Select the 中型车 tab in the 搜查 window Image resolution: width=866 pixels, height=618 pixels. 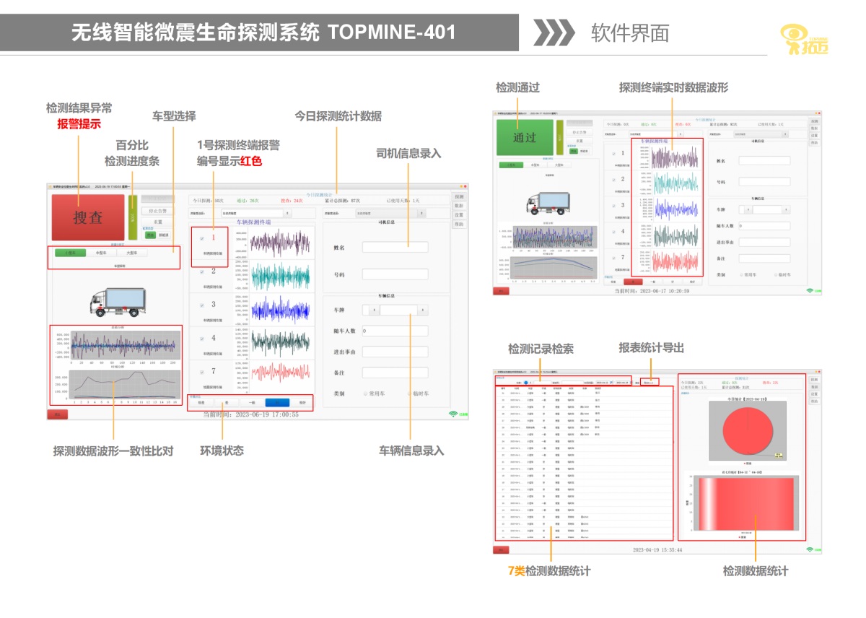[x=100, y=253]
